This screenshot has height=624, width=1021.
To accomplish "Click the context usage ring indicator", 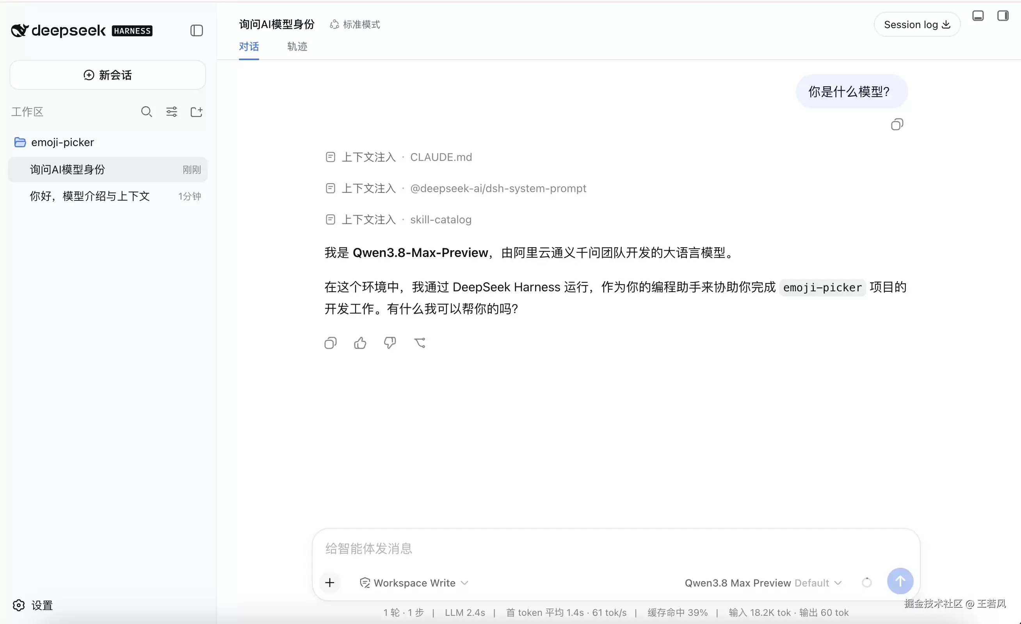I will [866, 583].
